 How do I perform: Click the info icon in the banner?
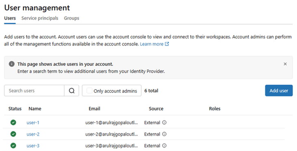pyautogui.click(x=11, y=64)
